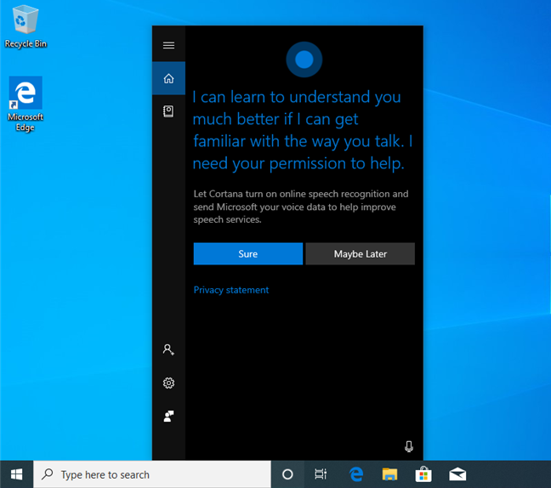Open Task View on the taskbar
The width and height of the screenshot is (551, 488).
pos(321,474)
